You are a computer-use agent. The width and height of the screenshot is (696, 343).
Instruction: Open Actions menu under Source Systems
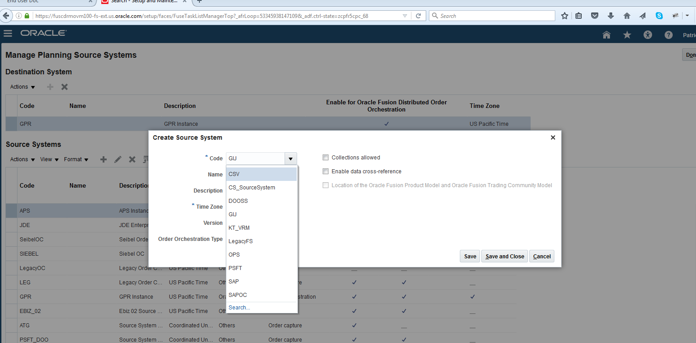click(23, 159)
